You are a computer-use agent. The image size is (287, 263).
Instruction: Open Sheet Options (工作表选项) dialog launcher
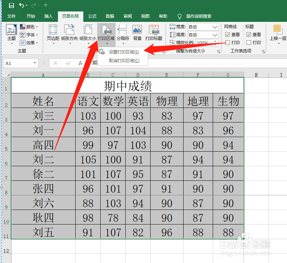(x=263, y=52)
